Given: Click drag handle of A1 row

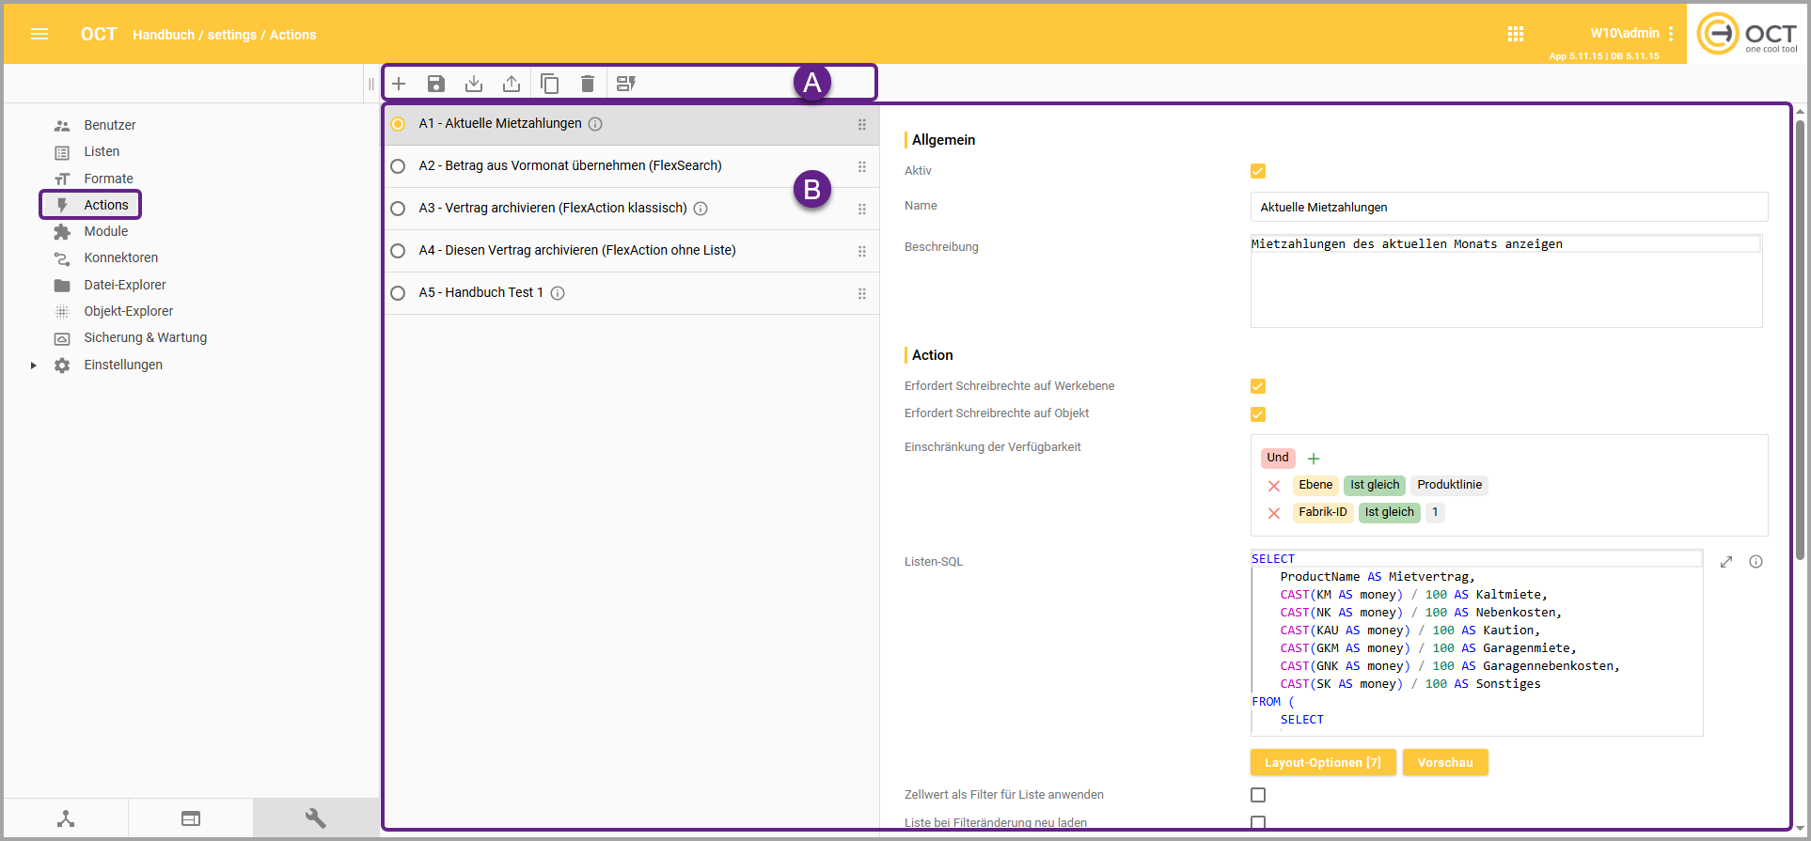Looking at the screenshot, I should click(x=862, y=124).
